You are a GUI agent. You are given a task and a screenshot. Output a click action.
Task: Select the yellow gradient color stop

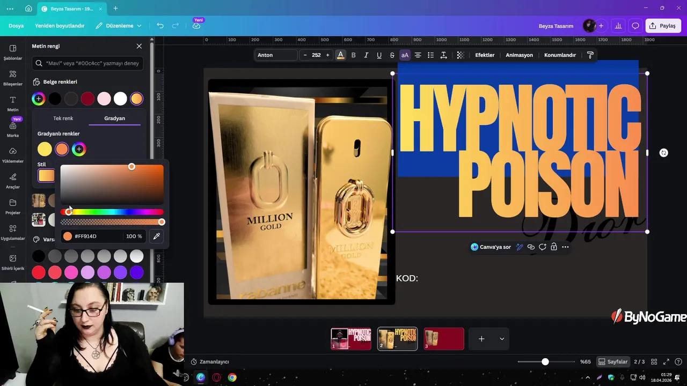click(x=45, y=149)
